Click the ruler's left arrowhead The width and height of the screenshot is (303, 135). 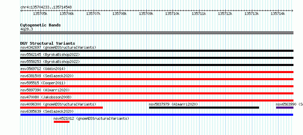21,11
